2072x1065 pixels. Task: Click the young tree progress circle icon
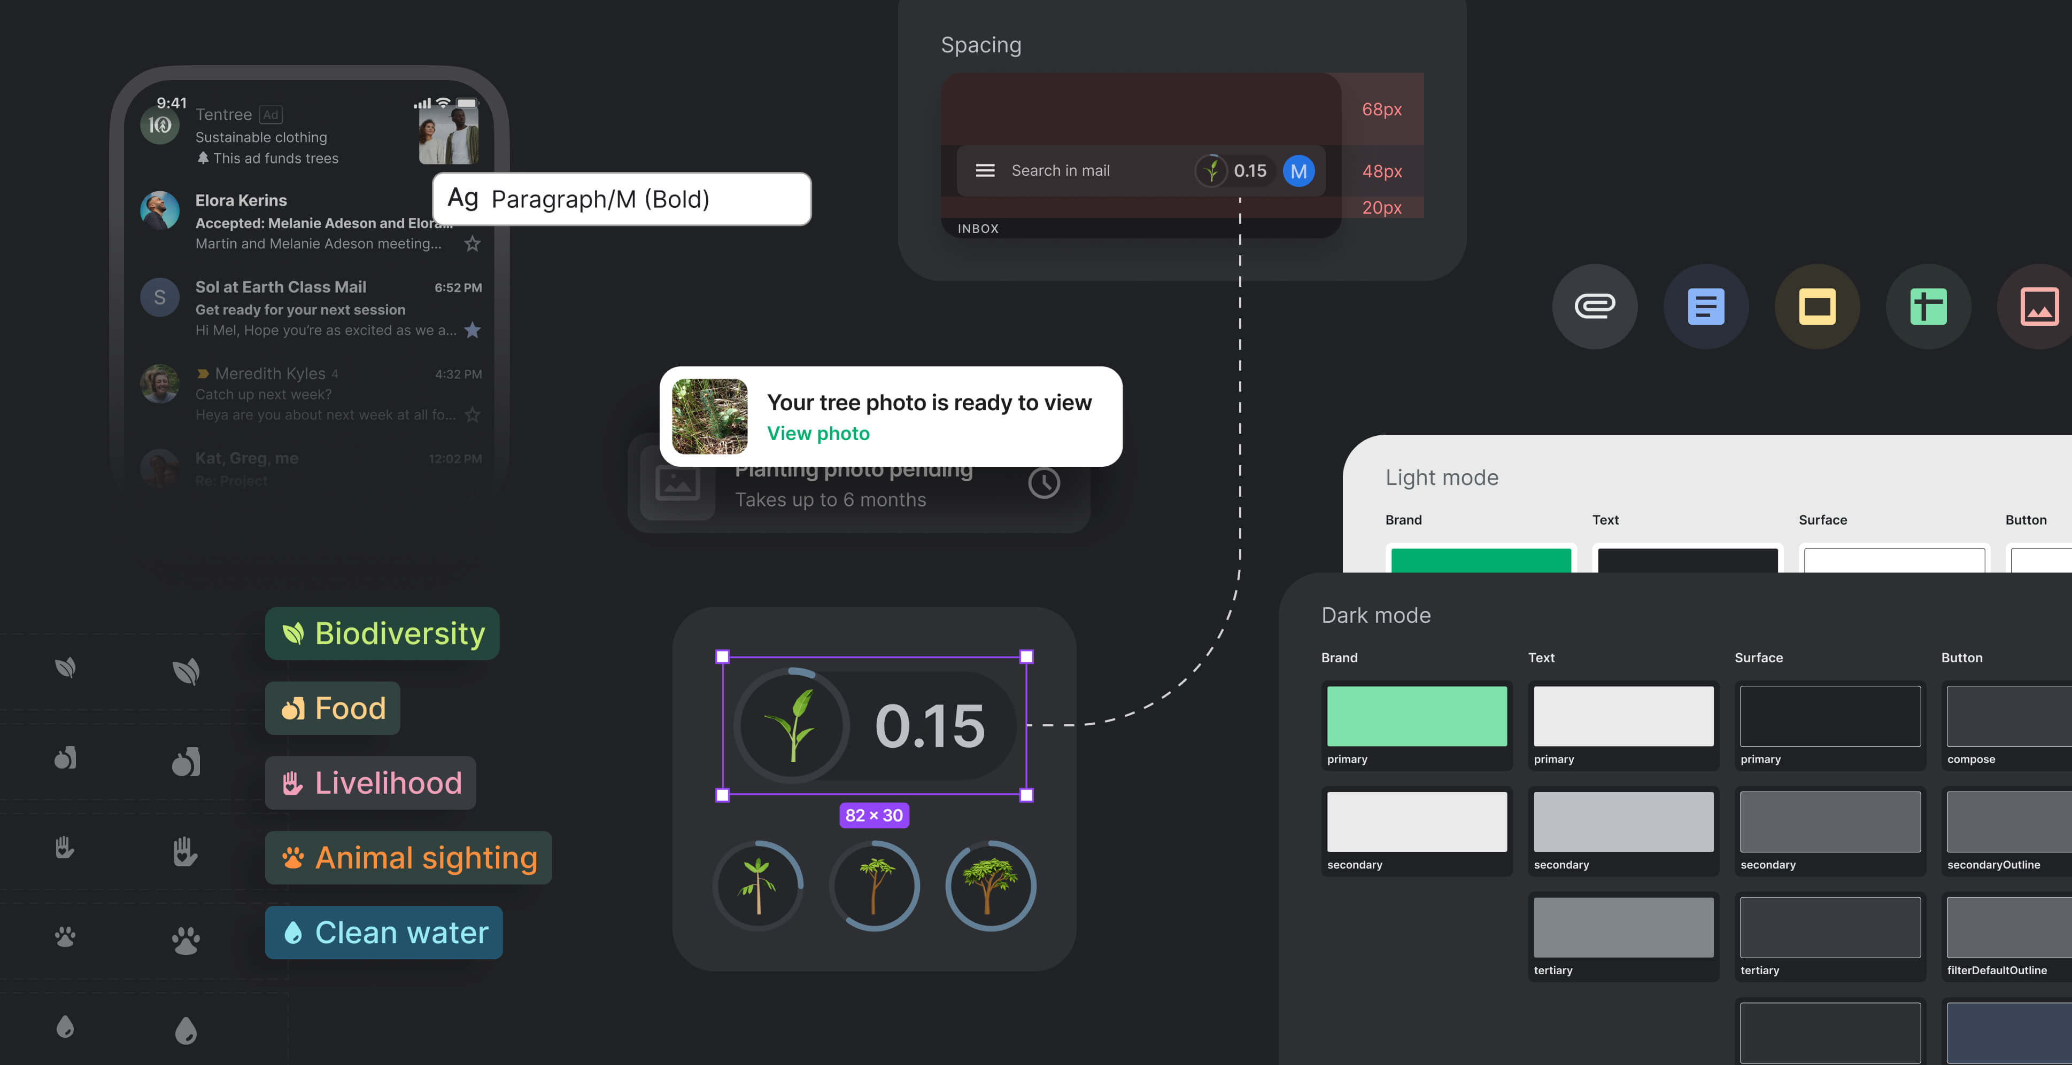(x=875, y=886)
